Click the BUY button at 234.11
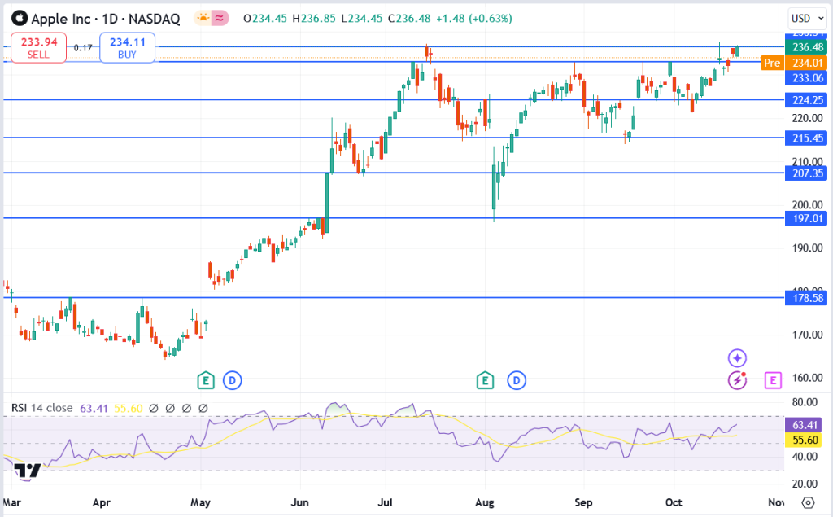 click(x=128, y=47)
